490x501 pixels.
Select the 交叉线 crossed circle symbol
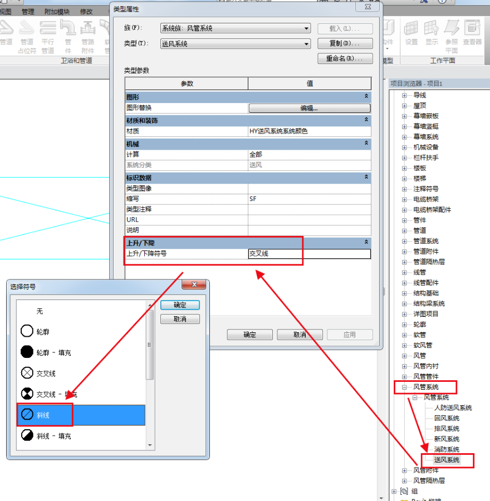pyautogui.click(x=27, y=374)
